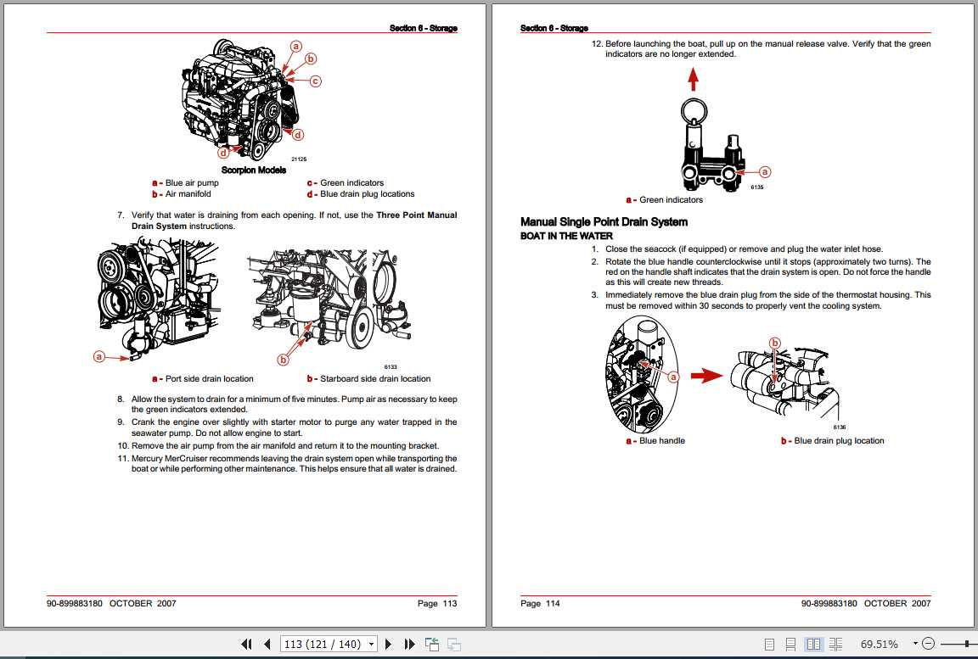The height and width of the screenshot is (659, 978).
Task: Open the zoom level dropdown
Action: [x=914, y=644]
